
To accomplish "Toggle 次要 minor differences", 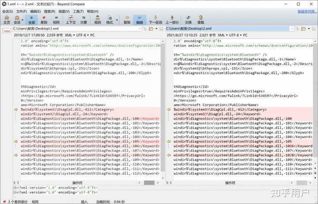I will pyautogui.click(x=83, y=20).
